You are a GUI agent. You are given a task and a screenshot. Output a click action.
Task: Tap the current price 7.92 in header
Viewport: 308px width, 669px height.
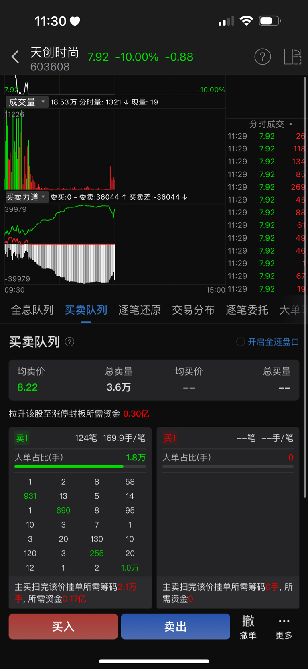(98, 57)
